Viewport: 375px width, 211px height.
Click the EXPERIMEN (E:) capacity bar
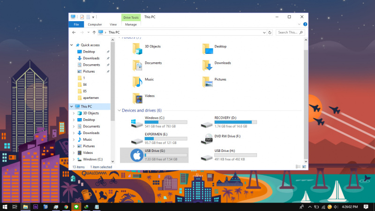click(166, 138)
